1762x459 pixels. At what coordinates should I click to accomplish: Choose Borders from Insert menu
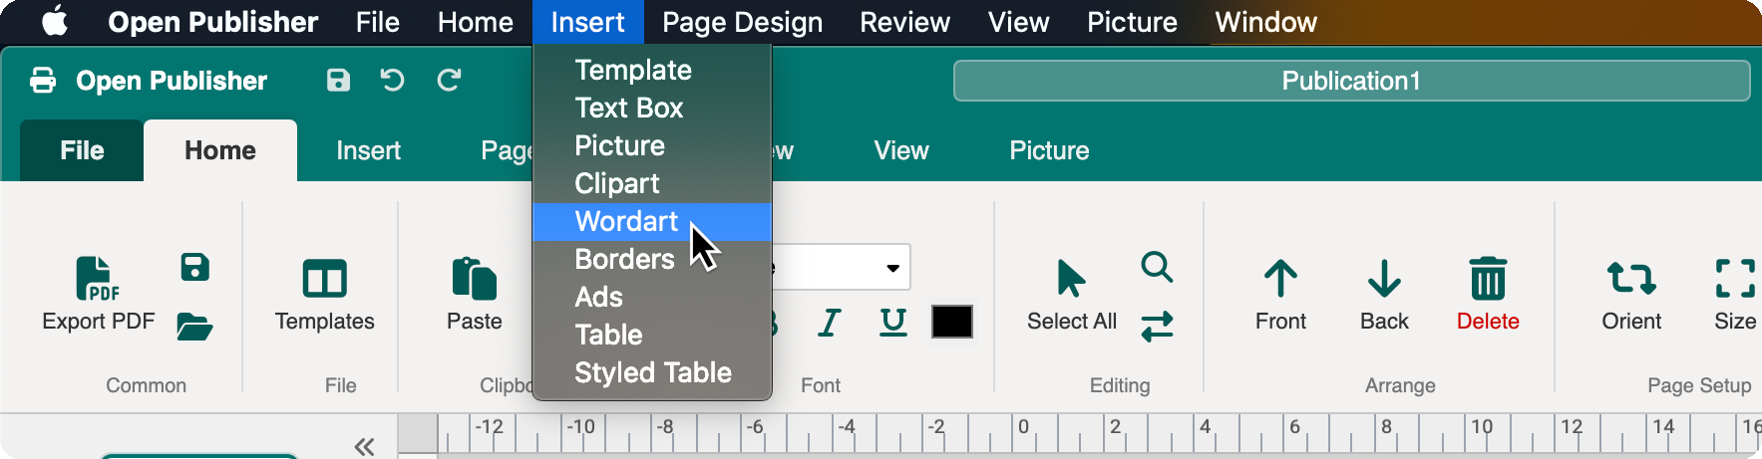(652, 259)
